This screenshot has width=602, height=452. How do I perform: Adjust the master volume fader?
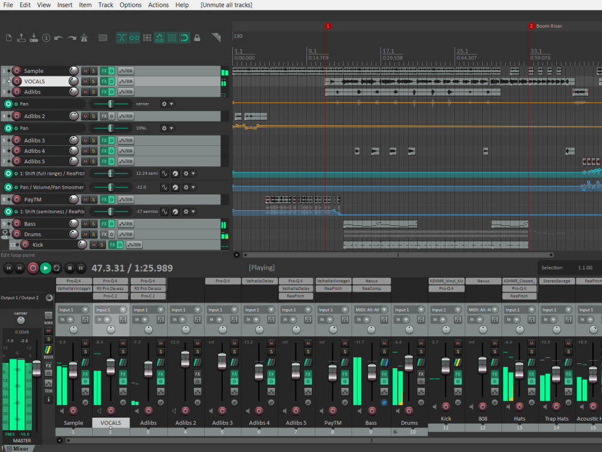(37, 368)
